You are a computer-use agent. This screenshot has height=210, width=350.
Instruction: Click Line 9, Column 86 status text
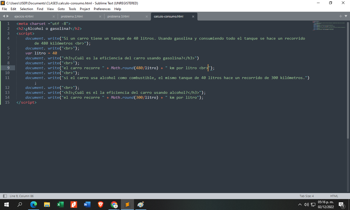click(x=22, y=196)
